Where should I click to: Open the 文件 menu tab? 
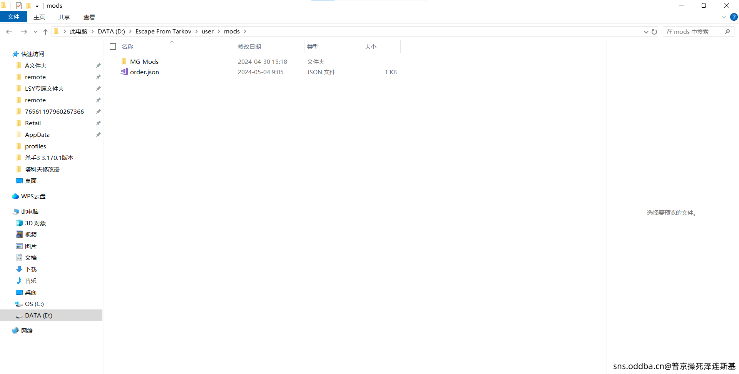point(13,17)
